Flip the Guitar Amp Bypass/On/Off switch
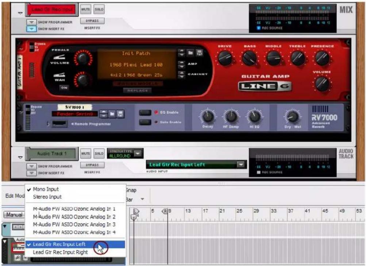 pyautogui.click(x=32, y=47)
